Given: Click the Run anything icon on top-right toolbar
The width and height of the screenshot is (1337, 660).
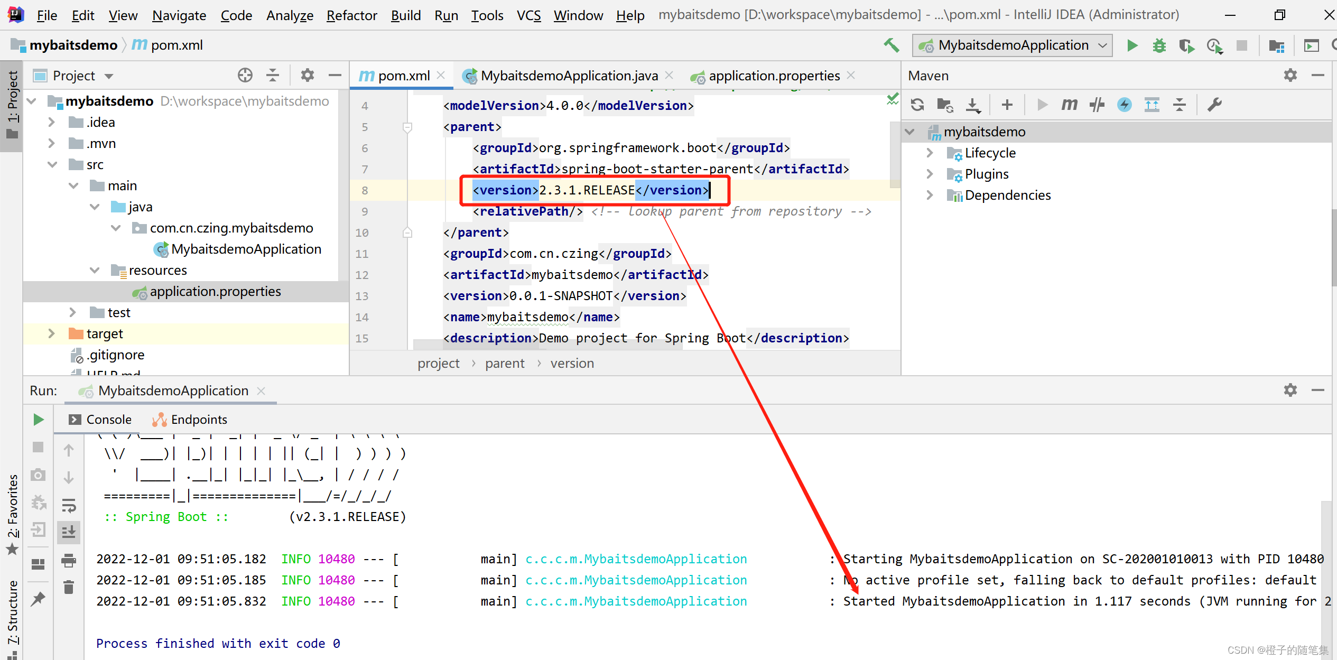Looking at the screenshot, I should [x=1311, y=46].
